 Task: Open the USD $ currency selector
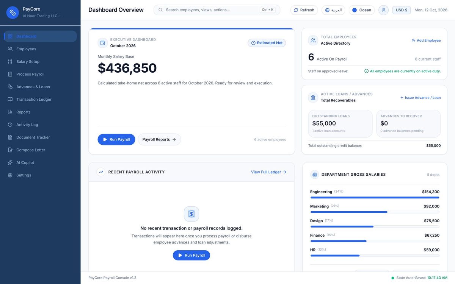(402, 10)
